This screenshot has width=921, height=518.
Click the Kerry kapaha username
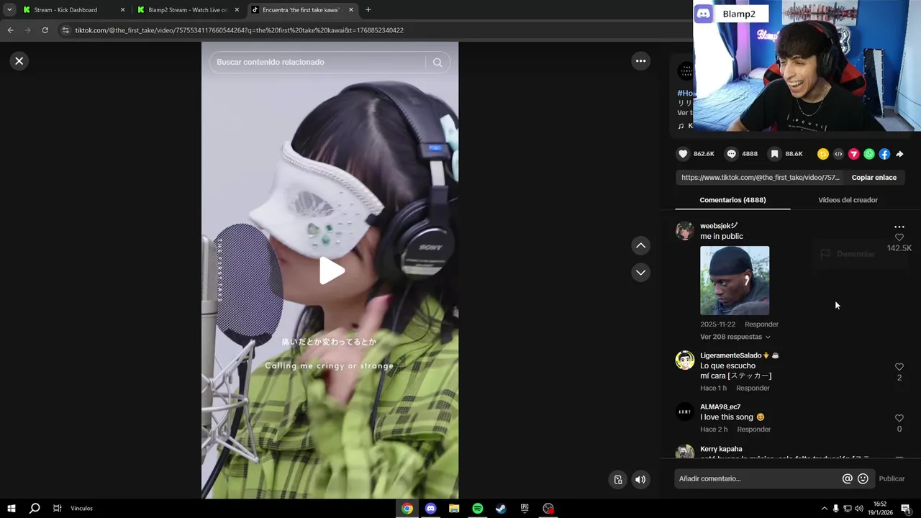(721, 449)
